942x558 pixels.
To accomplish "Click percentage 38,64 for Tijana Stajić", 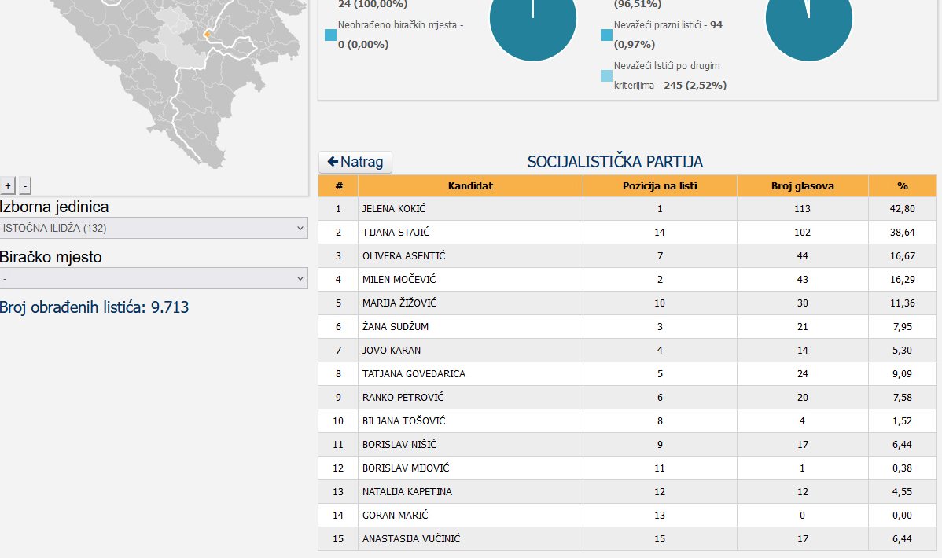I will click(x=903, y=233).
